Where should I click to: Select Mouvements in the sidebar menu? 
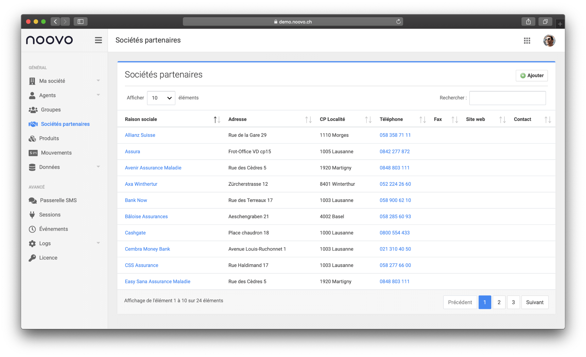[56, 153]
